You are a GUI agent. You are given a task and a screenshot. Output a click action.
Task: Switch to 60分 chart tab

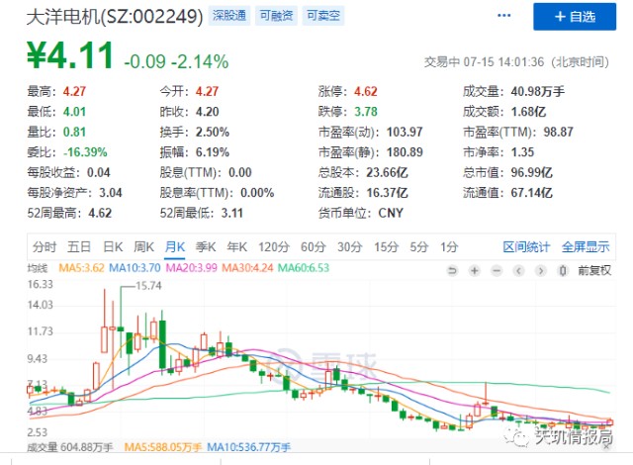click(x=313, y=246)
